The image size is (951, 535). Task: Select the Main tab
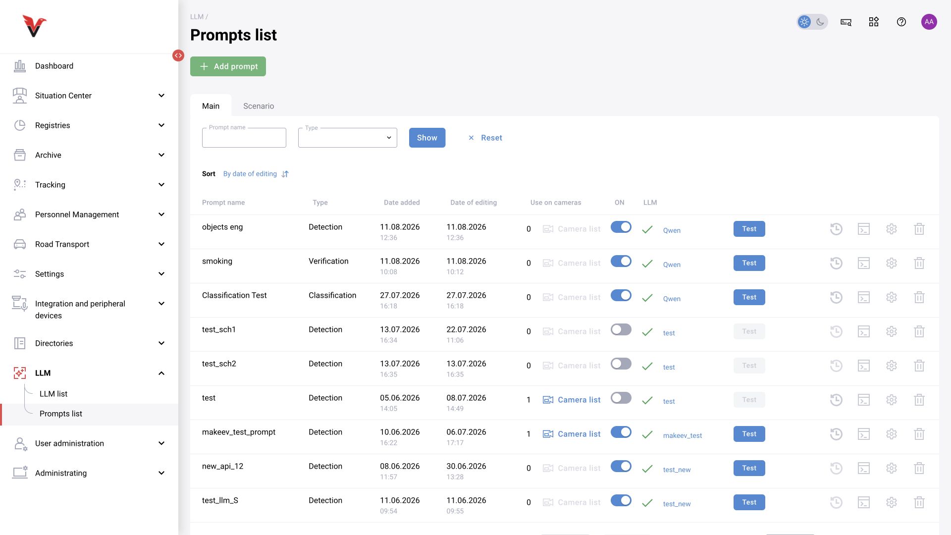211,106
